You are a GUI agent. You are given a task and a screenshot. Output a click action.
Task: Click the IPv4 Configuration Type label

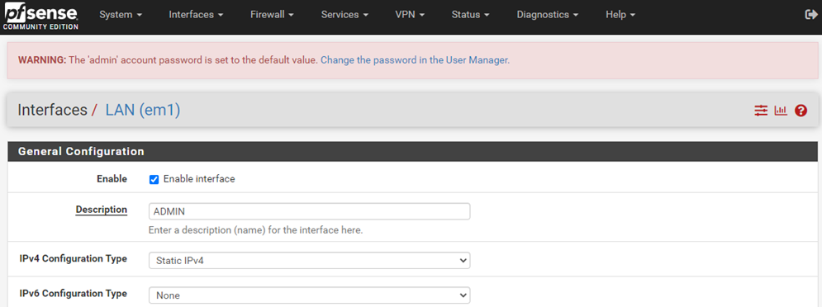coord(74,259)
